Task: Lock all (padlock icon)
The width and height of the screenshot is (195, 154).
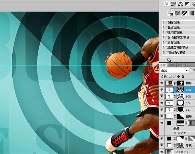Action: coord(183,77)
